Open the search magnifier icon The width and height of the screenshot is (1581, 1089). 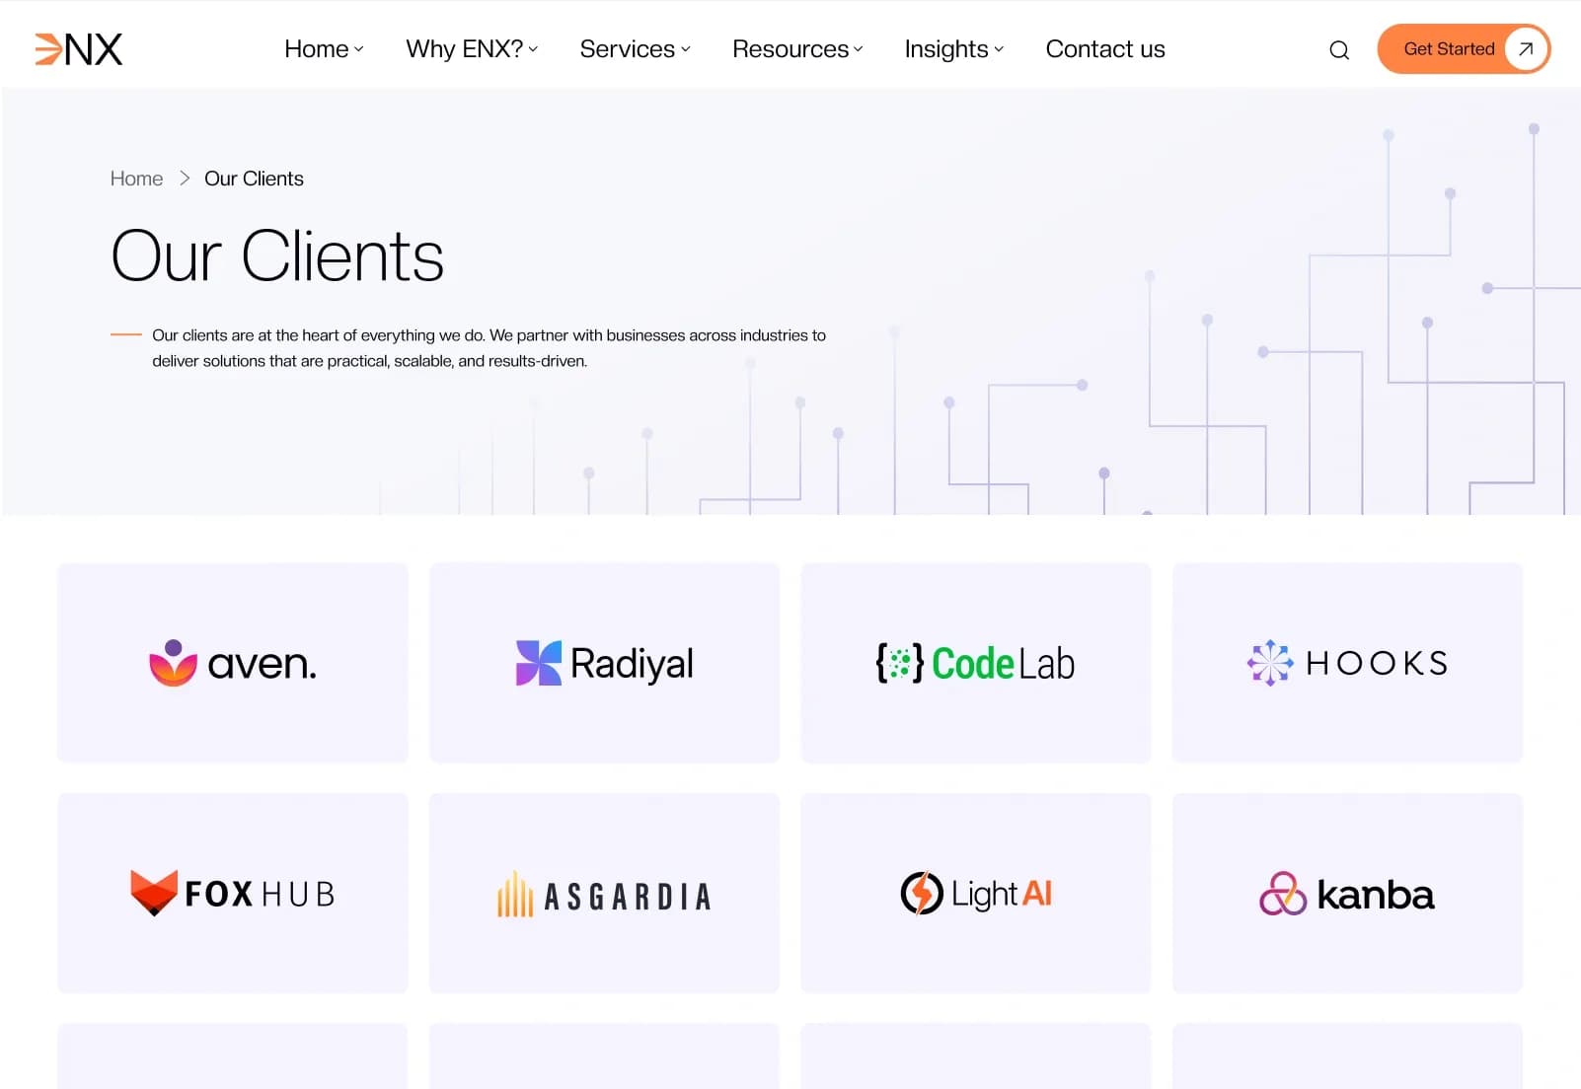[x=1338, y=50]
